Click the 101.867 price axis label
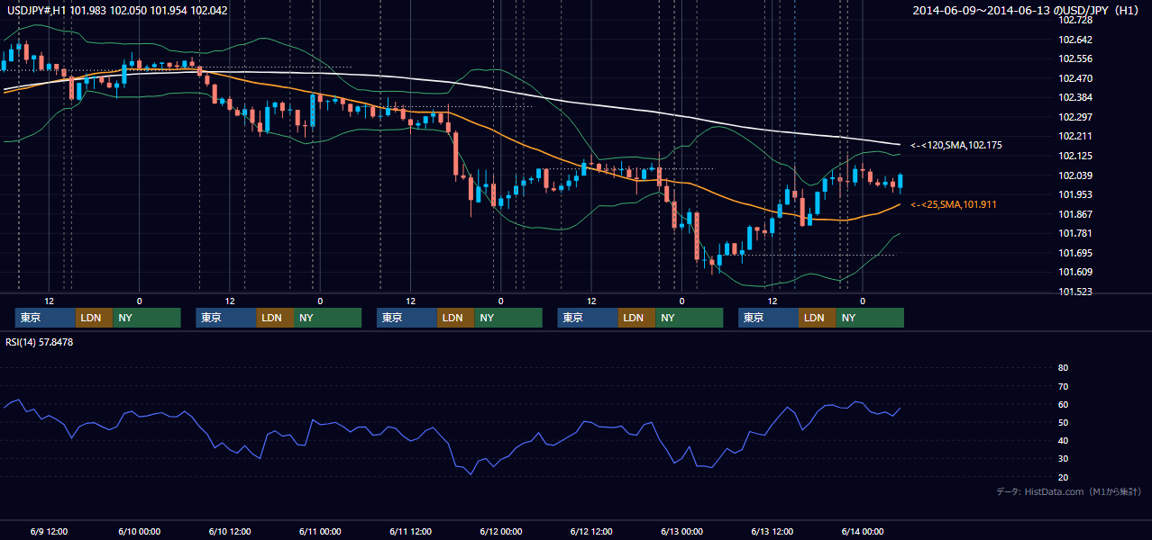The height and width of the screenshot is (540, 1152). [1075, 214]
